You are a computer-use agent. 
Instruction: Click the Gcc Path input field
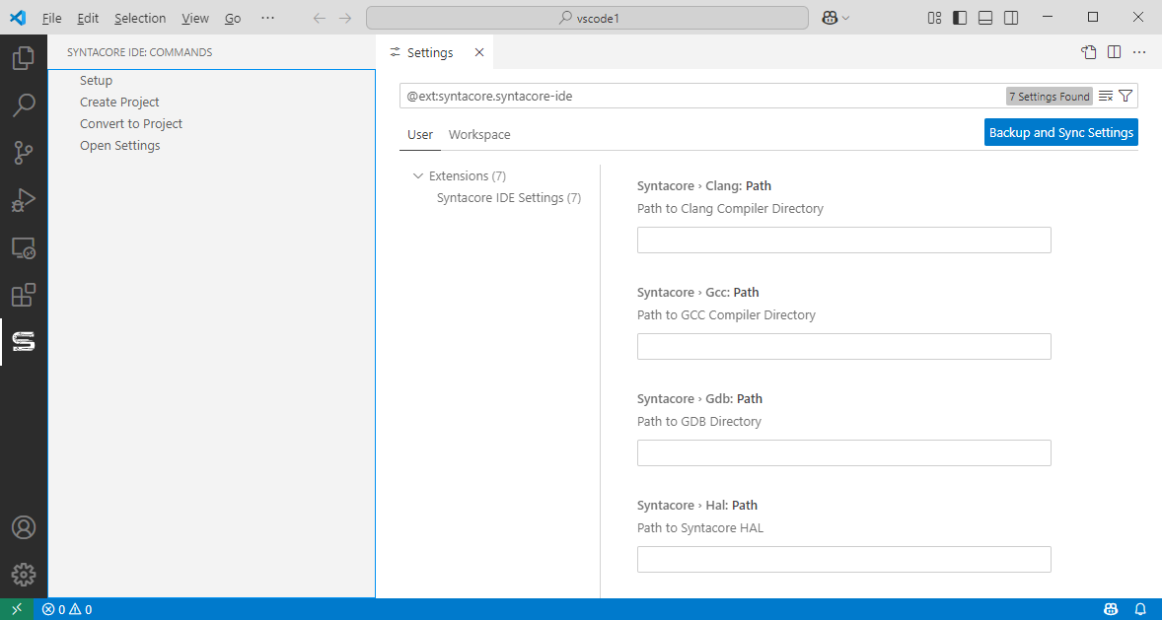pyautogui.click(x=844, y=347)
